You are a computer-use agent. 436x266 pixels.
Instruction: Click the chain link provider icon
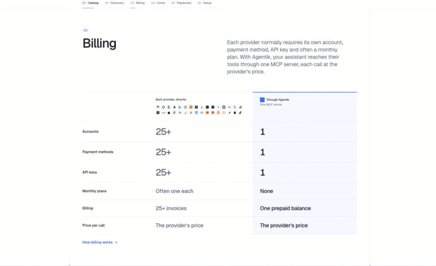point(240,113)
